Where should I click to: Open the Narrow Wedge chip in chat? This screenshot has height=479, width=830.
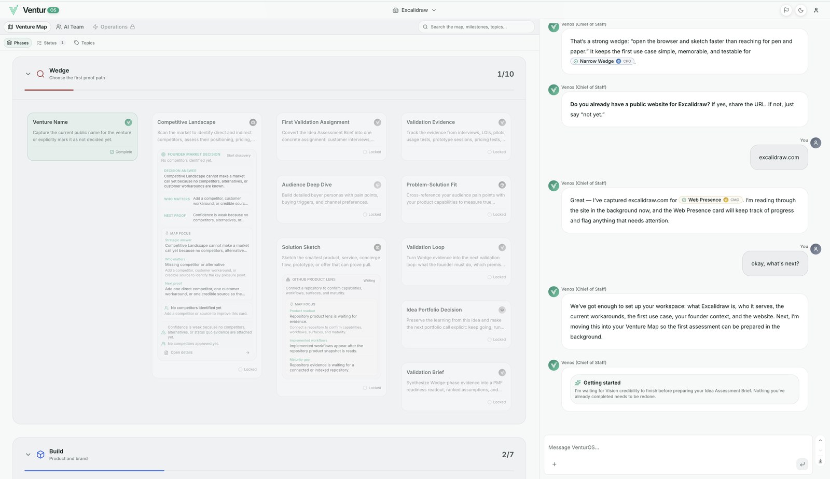[602, 61]
